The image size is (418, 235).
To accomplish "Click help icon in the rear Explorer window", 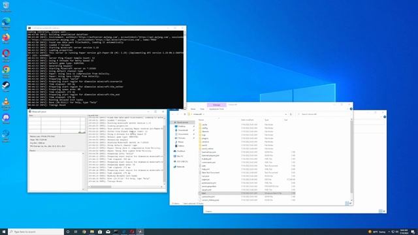I will click(385, 117).
